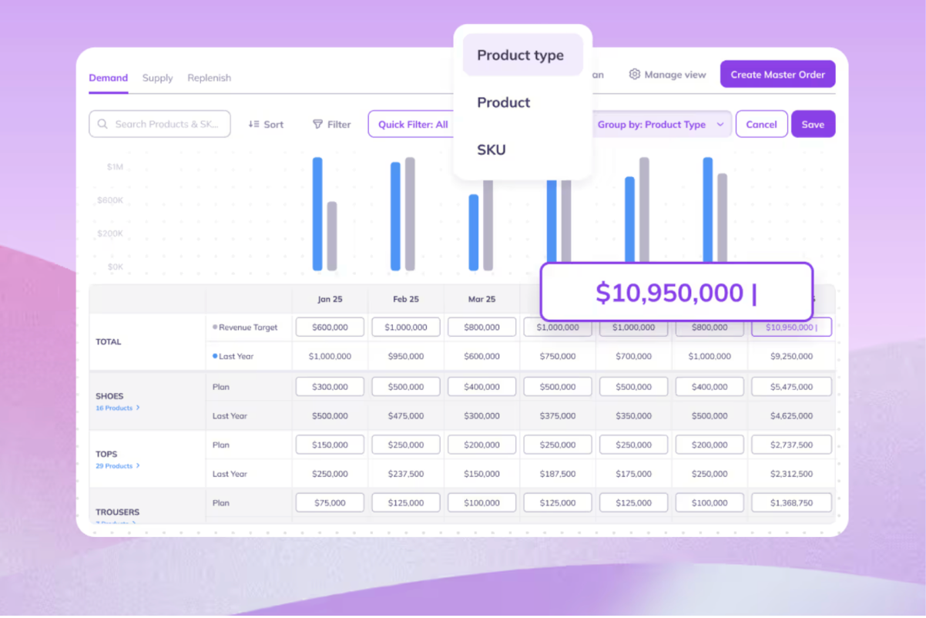Click the gray Revenue Target legend dot
The width and height of the screenshot is (926, 618).
pos(215,327)
